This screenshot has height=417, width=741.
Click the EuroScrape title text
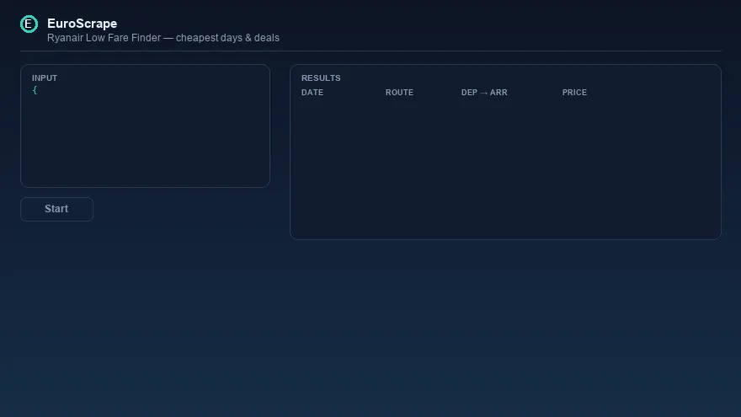[x=83, y=24]
